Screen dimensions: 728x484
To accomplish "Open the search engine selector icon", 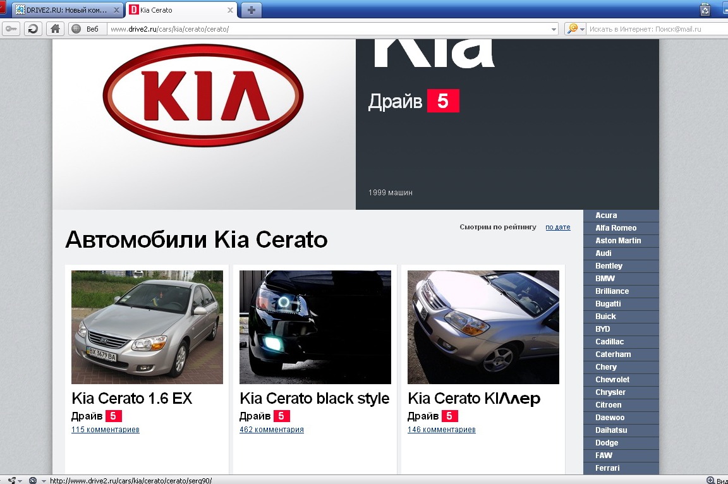I will [575, 29].
